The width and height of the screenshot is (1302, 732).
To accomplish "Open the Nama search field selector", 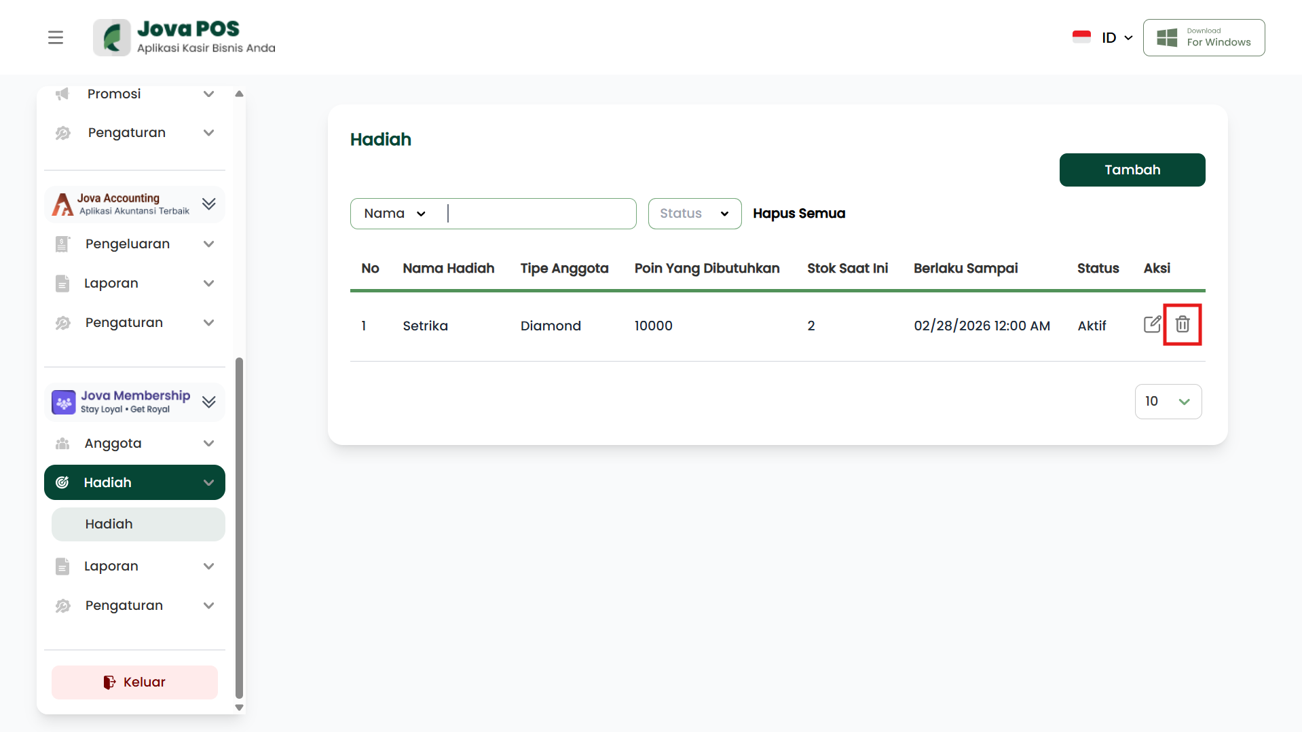I will point(394,214).
